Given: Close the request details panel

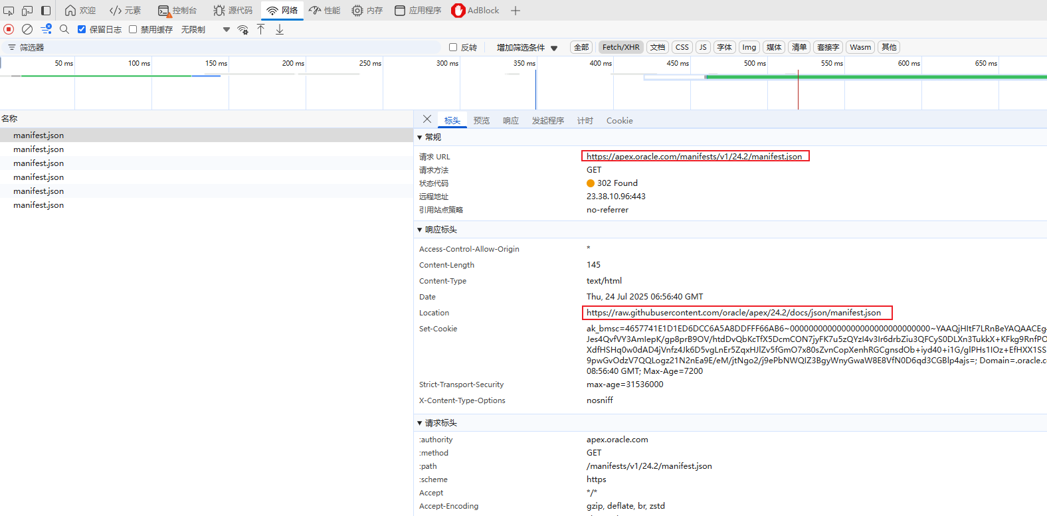Looking at the screenshot, I should pos(427,120).
